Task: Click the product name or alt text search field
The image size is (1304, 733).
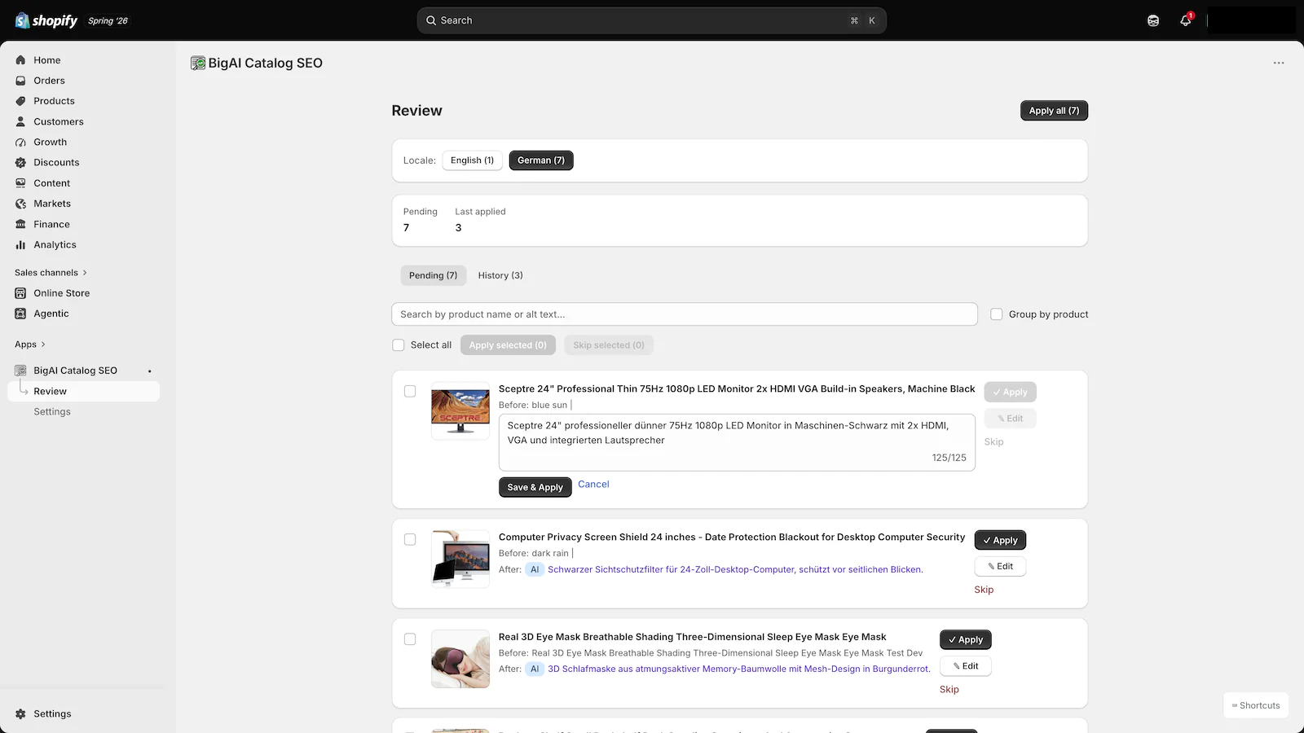Action: click(685, 314)
